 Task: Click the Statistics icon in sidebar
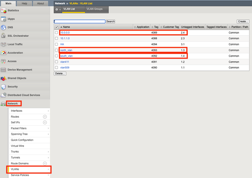4,10
